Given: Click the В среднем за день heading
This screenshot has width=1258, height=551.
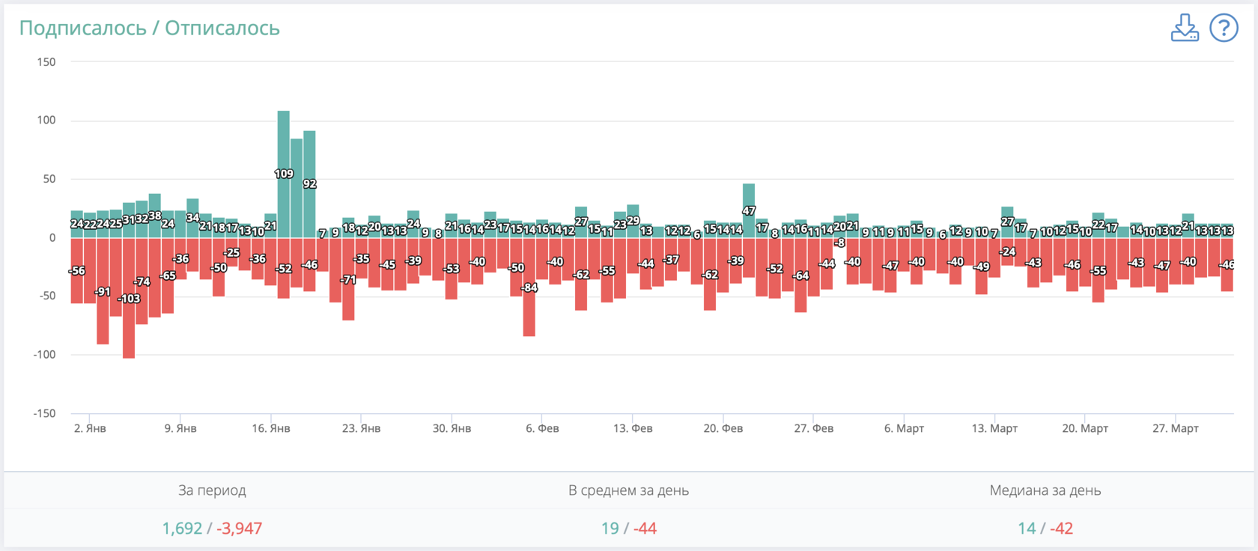Looking at the screenshot, I should [x=629, y=491].
